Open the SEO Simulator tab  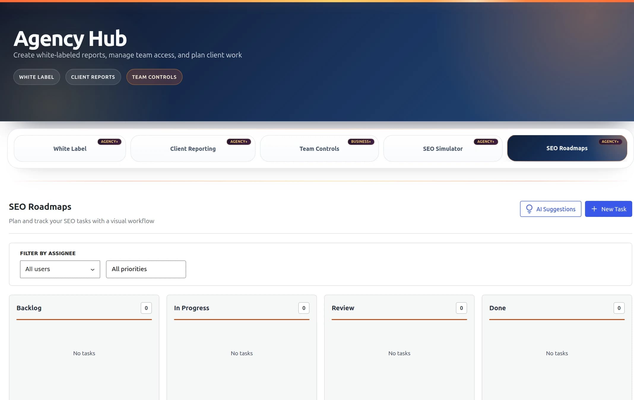(443, 148)
